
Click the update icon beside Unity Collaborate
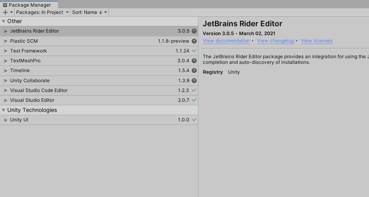[x=194, y=80]
